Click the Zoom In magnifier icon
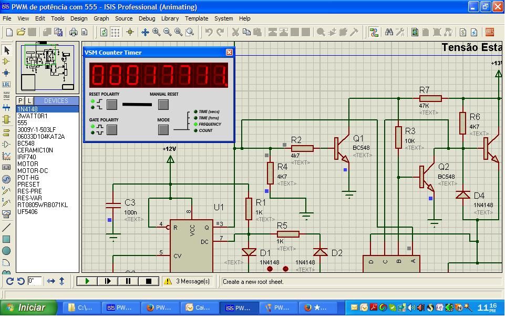505x317 pixels. click(x=156, y=32)
